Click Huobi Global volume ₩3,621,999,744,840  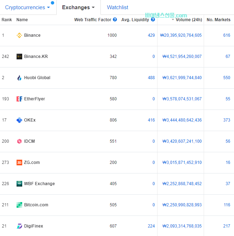pos(182,78)
